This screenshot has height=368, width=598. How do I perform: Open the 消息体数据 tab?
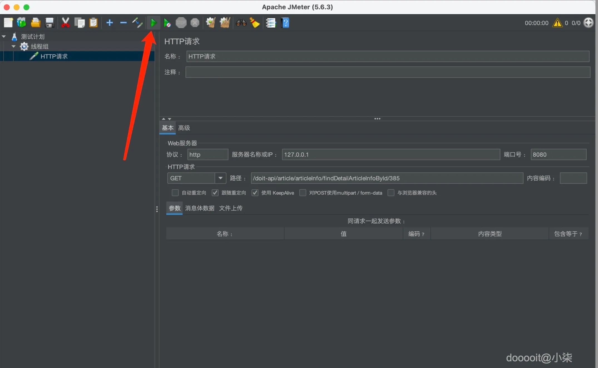pos(200,208)
